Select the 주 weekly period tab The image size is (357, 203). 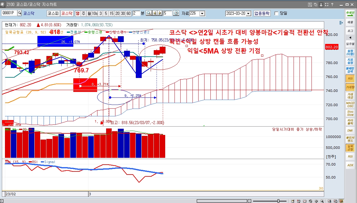click(x=84, y=13)
